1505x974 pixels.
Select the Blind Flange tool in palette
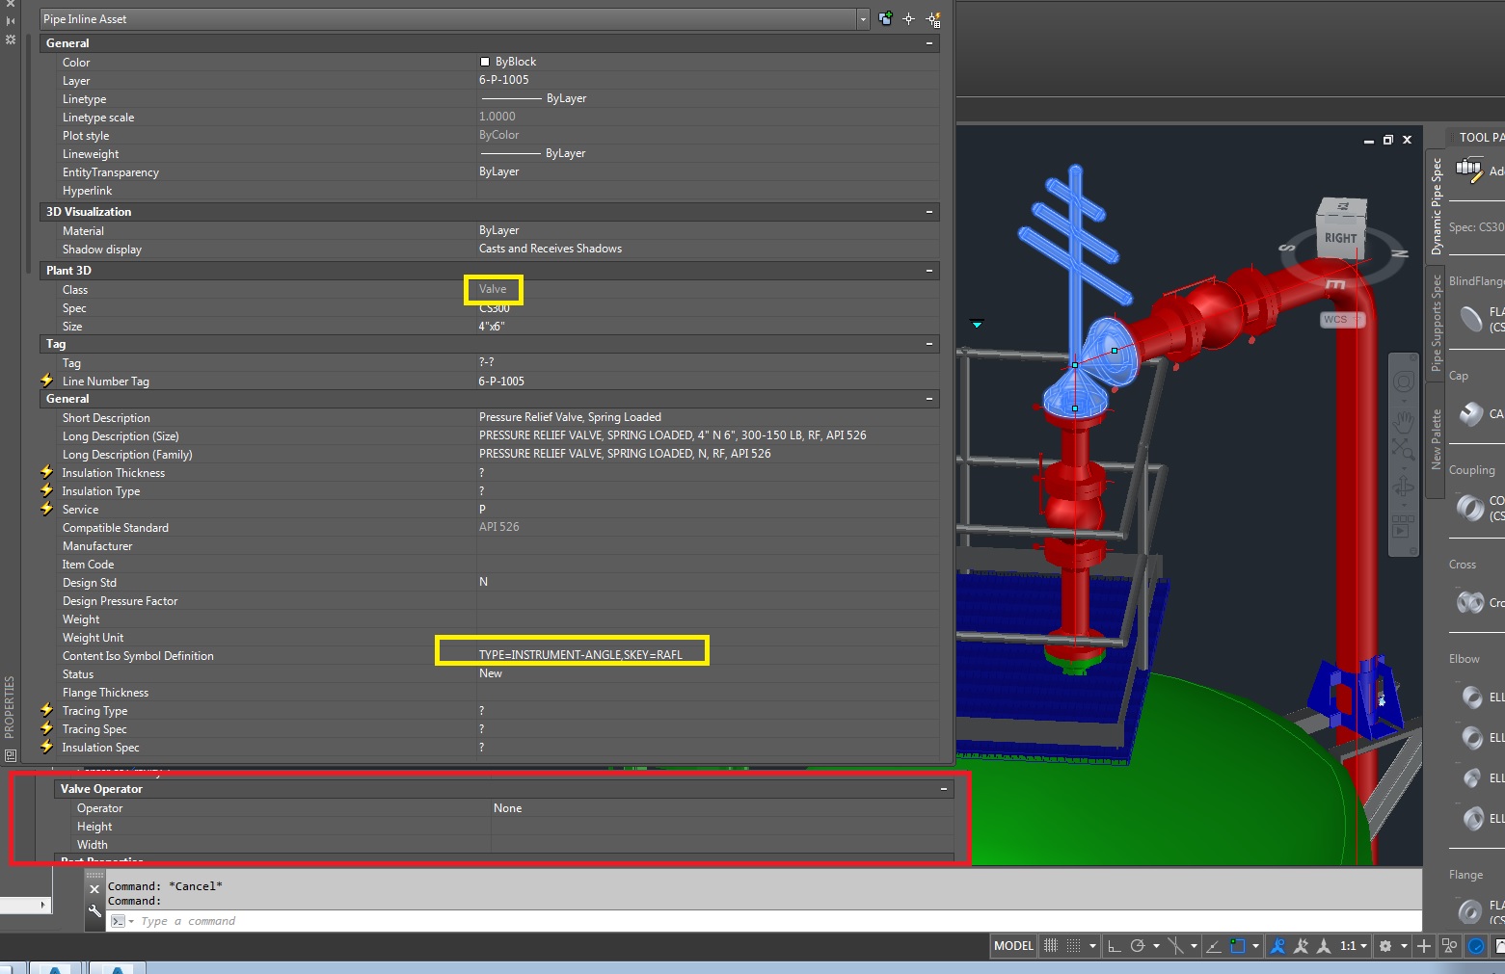pyautogui.click(x=1471, y=318)
